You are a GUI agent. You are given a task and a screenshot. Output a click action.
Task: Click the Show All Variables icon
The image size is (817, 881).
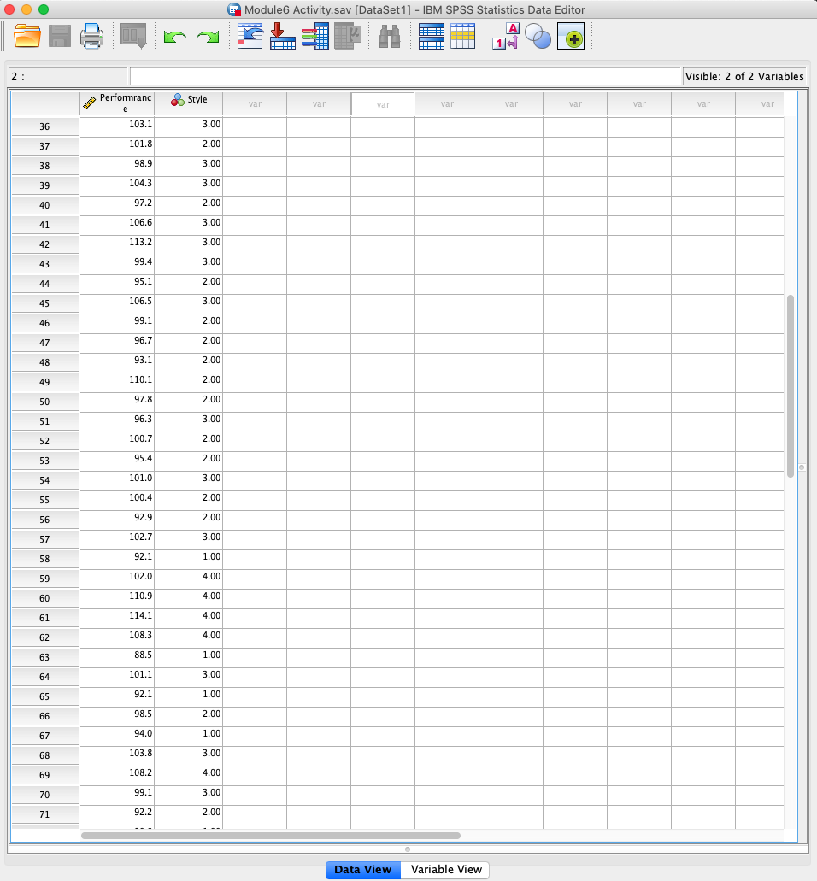[x=571, y=36]
